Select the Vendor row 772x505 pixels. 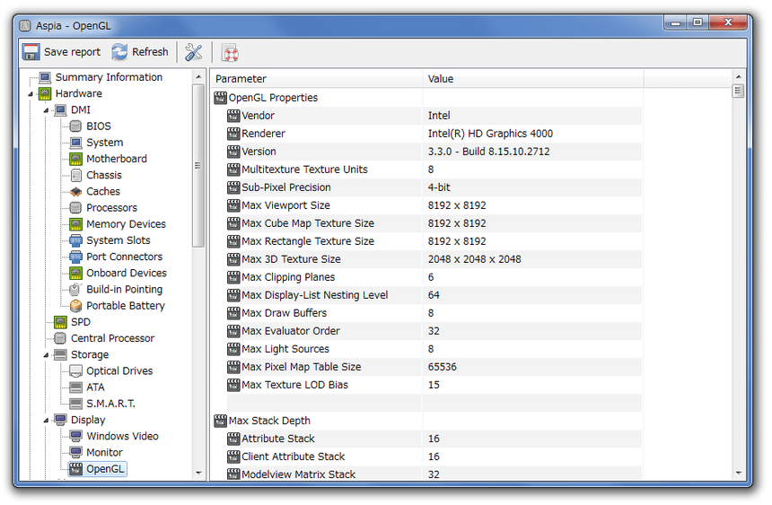click(434, 116)
